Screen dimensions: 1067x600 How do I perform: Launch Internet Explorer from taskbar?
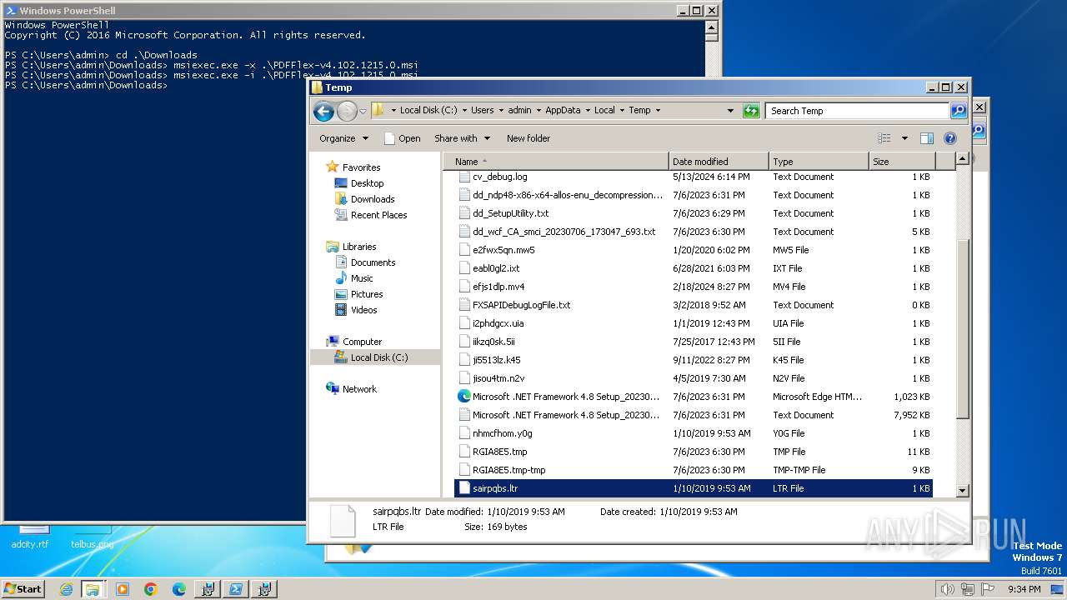(x=66, y=589)
